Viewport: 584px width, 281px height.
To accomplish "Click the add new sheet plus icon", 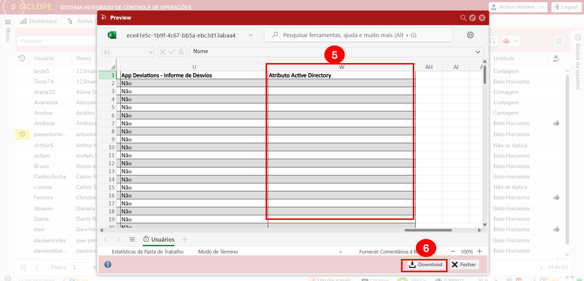I will [x=184, y=239].
